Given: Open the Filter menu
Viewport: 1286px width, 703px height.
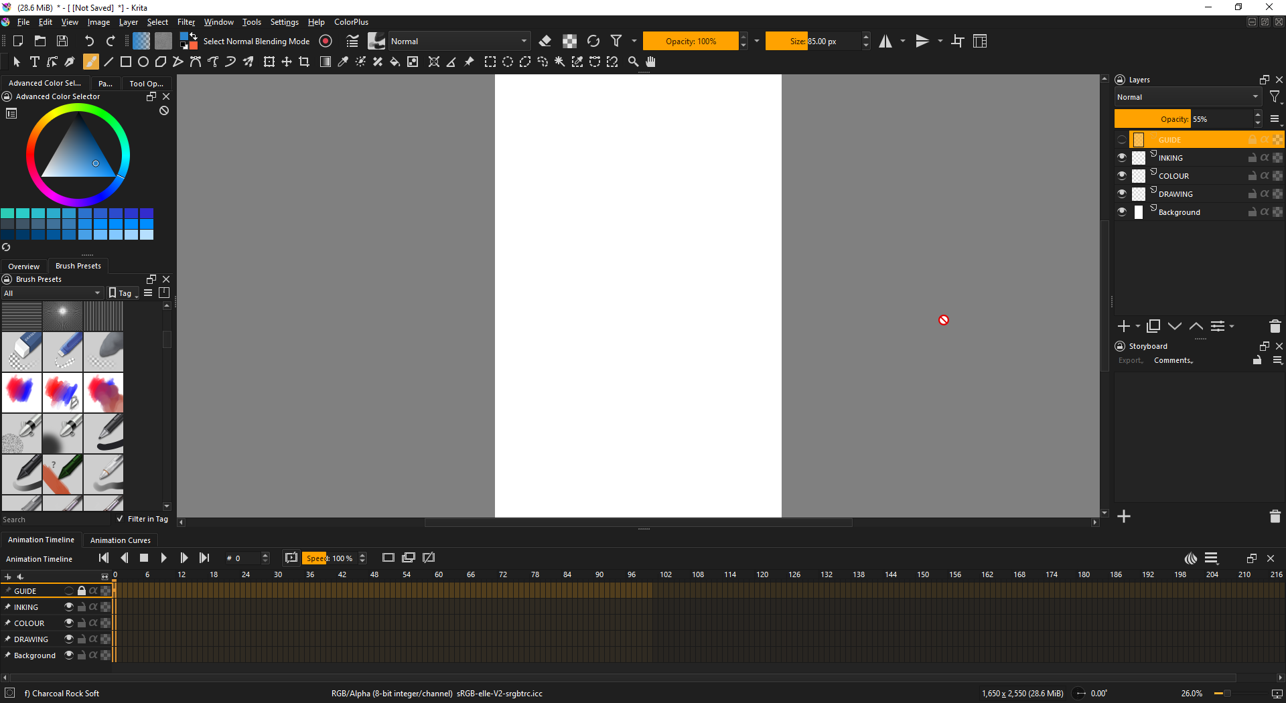Looking at the screenshot, I should 186,22.
